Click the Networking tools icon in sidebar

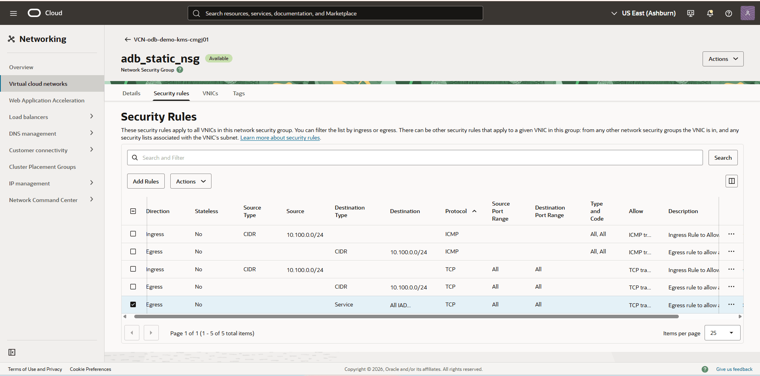pyautogui.click(x=11, y=38)
